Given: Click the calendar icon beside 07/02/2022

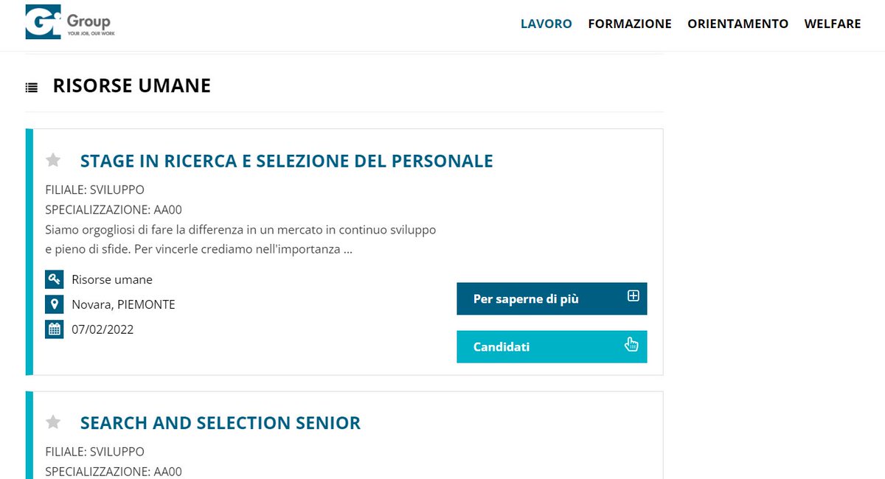Looking at the screenshot, I should 55,329.
